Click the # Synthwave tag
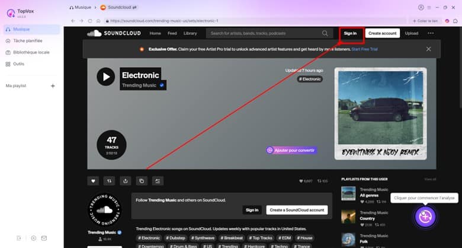The height and width of the screenshot is (248, 462). [203, 238]
